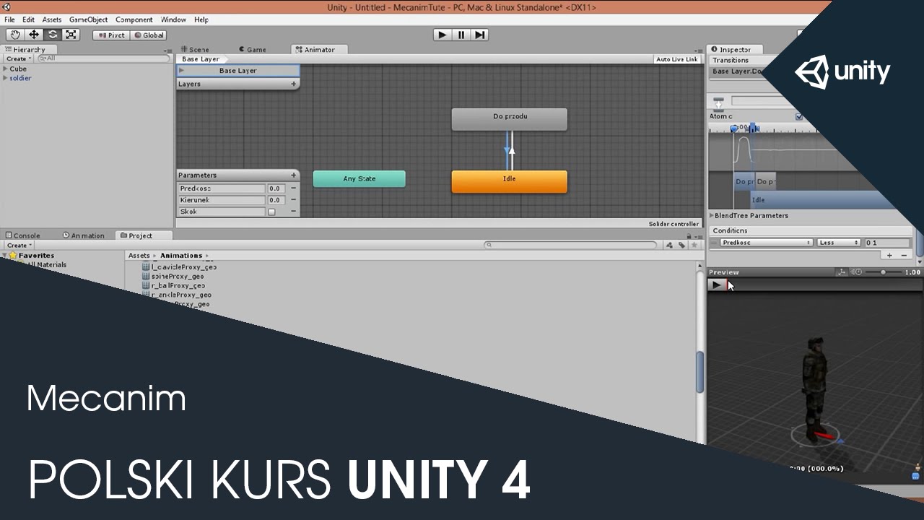924x520 pixels.
Task: Click the Kierunek parameter value field
Action: tap(276, 200)
